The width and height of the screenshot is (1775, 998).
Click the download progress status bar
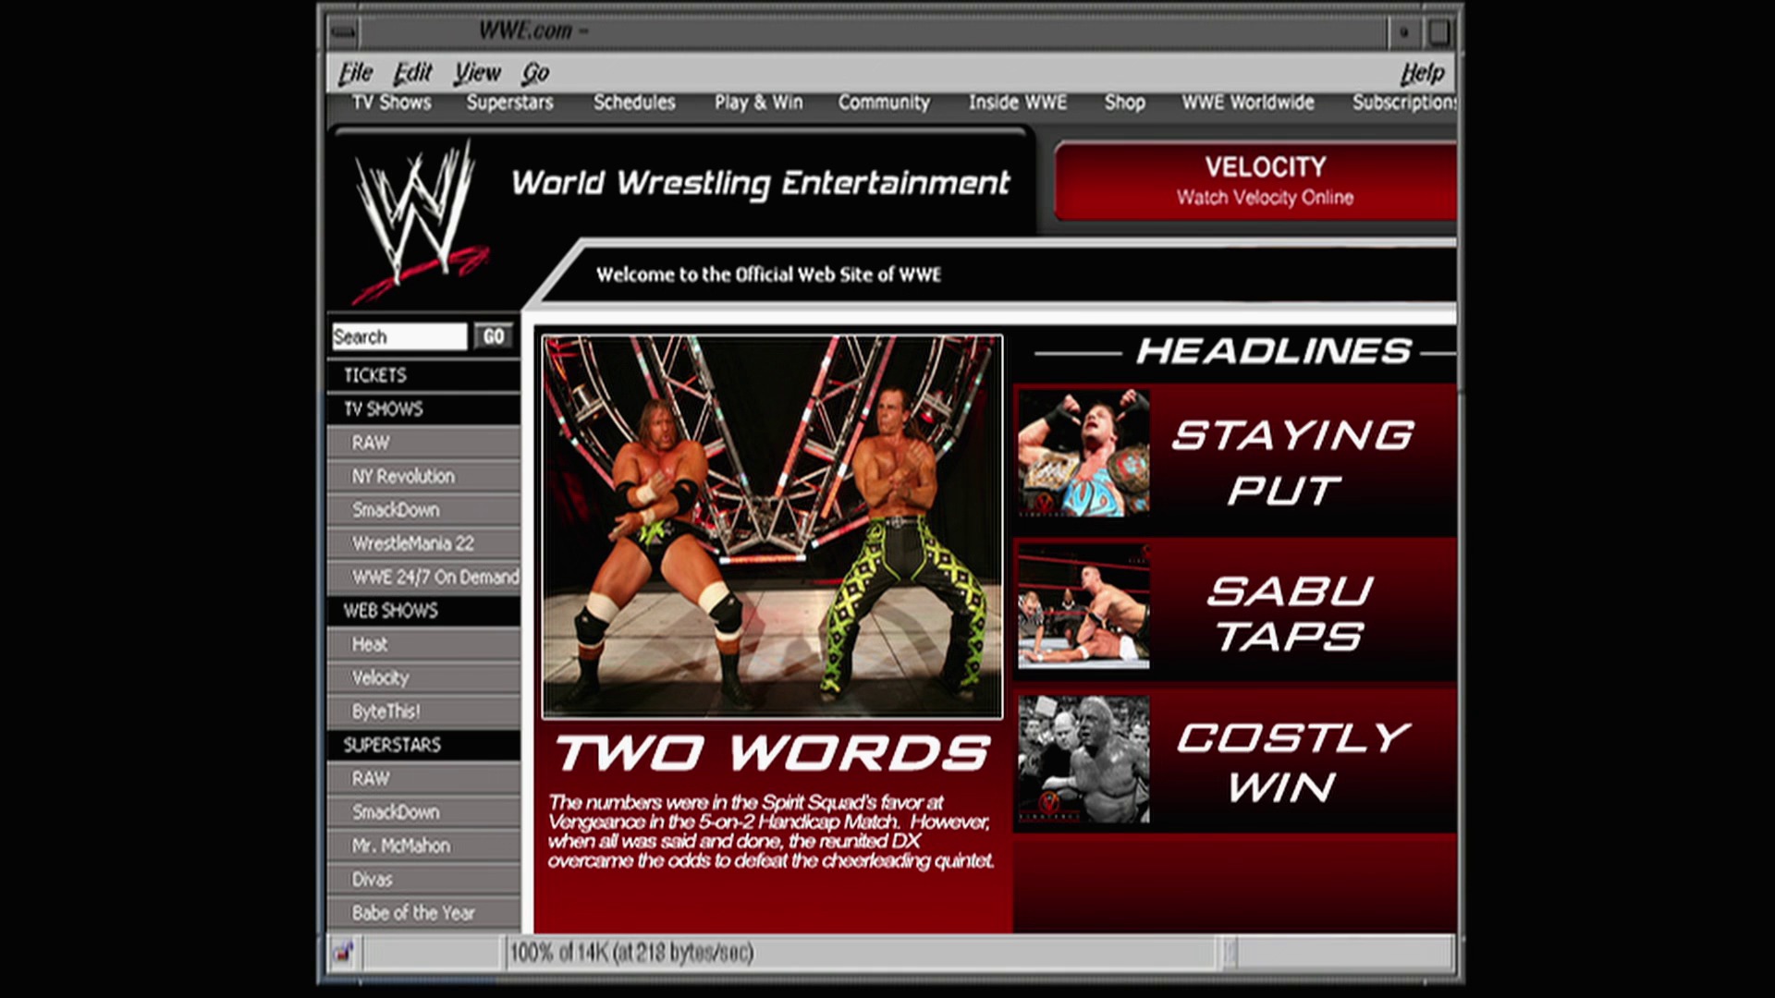click(x=860, y=952)
